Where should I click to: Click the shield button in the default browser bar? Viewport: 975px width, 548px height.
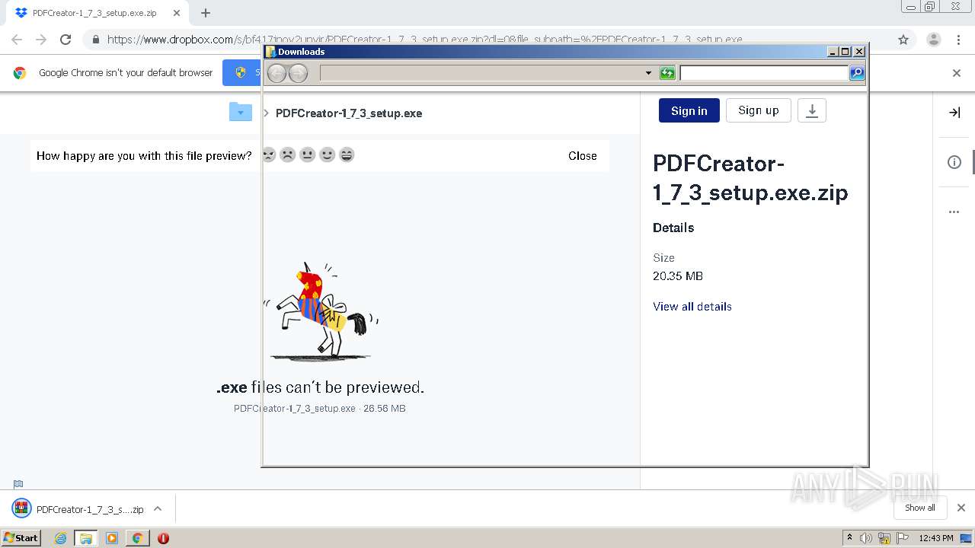click(x=241, y=72)
